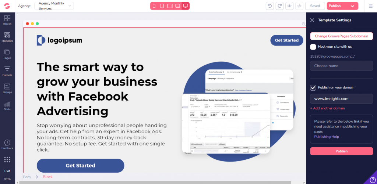The width and height of the screenshot is (377, 184).
Task: Open the Blocks panel
Action: point(7,20)
